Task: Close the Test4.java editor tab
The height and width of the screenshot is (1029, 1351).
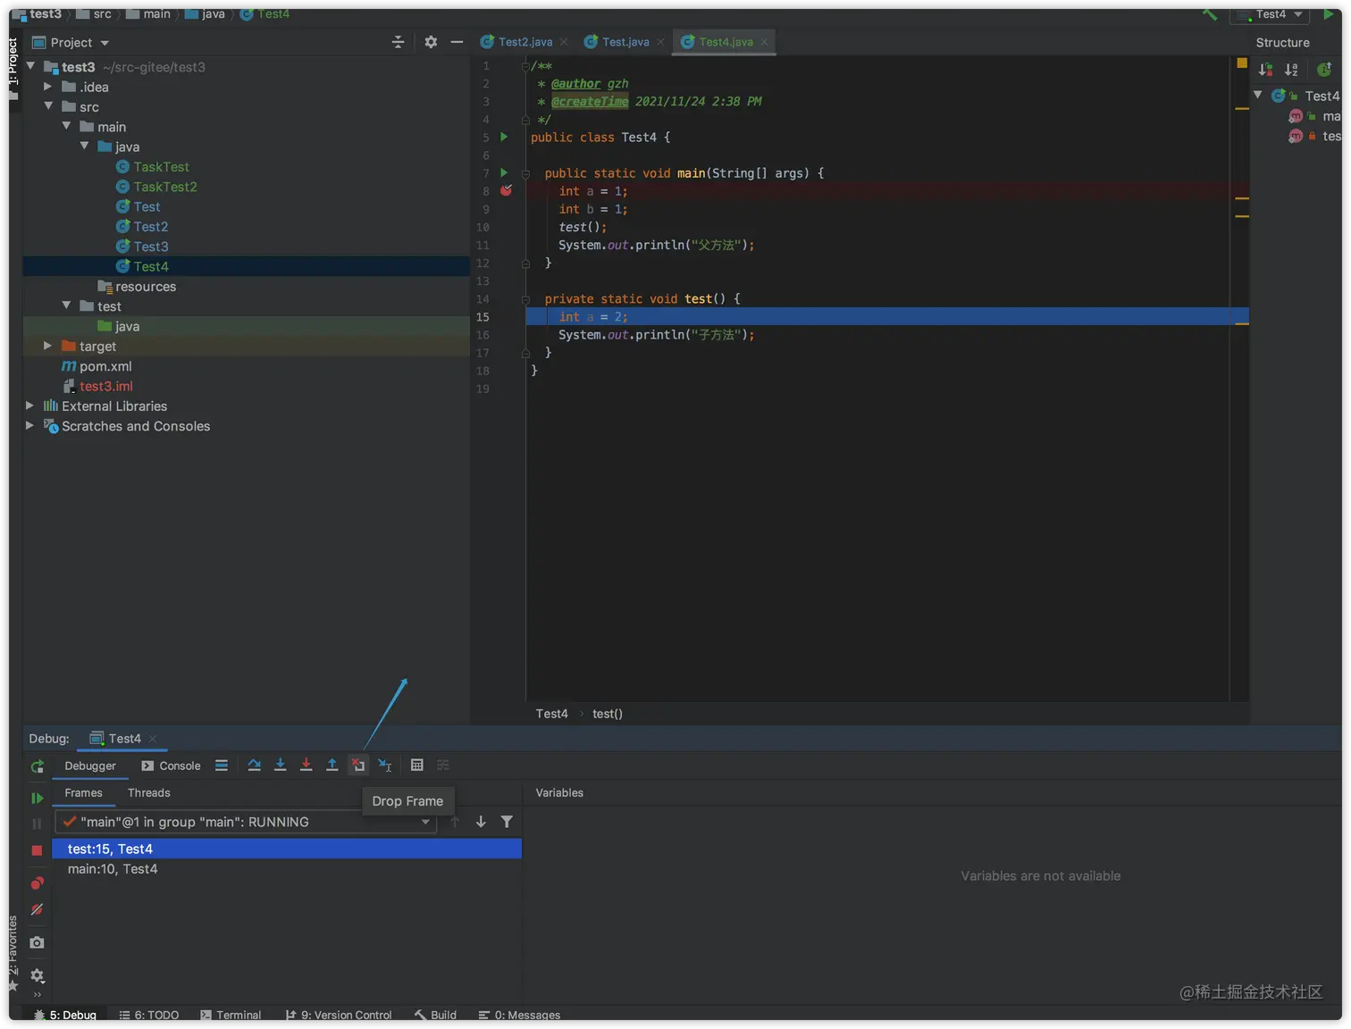Action: (x=765, y=42)
